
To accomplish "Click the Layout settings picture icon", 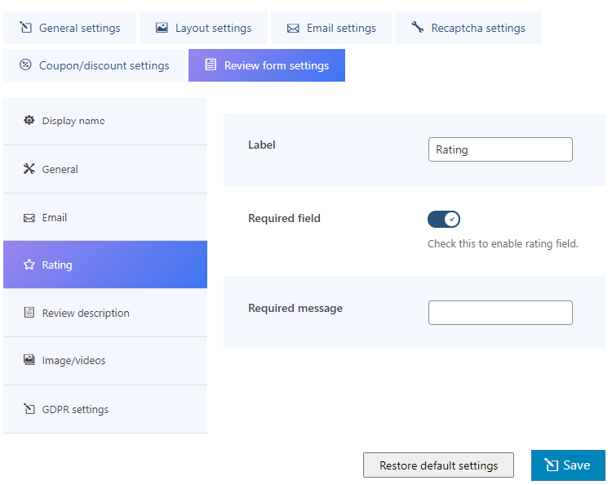I will pyautogui.click(x=162, y=27).
